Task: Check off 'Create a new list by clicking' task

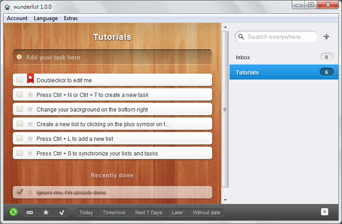Action: coord(20,124)
